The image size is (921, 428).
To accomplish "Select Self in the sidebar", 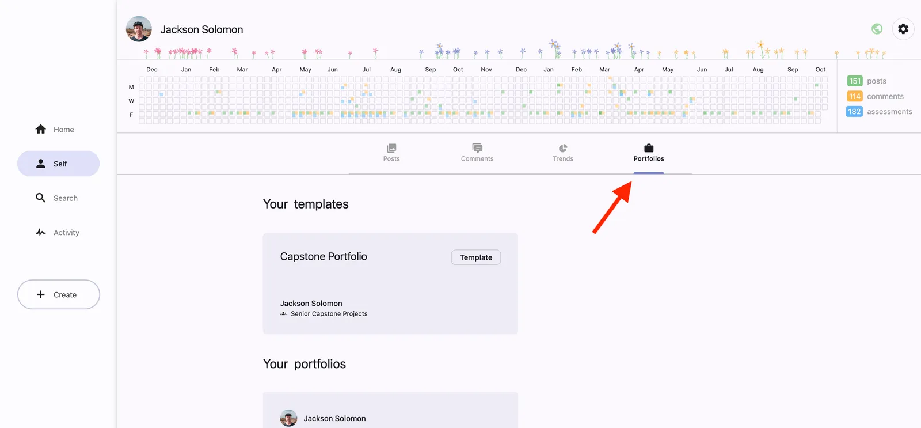I will [x=59, y=164].
